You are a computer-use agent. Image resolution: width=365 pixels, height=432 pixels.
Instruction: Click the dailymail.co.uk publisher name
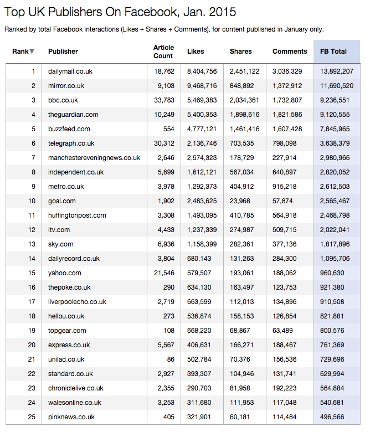click(x=70, y=71)
